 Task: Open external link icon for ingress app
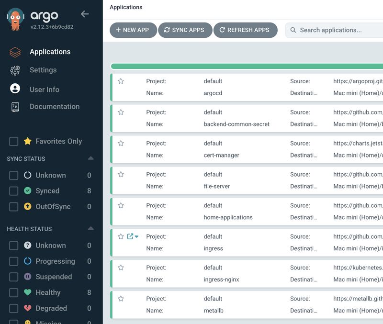tap(130, 236)
